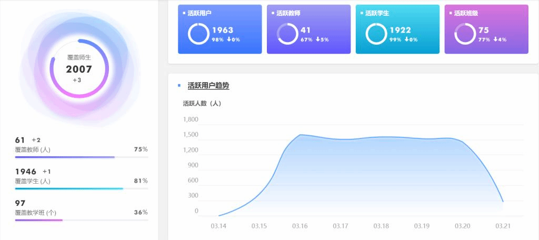This screenshot has width=539, height=240.
Task: Click the donut ring in 活跃学生 card
Action: pos(376,34)
